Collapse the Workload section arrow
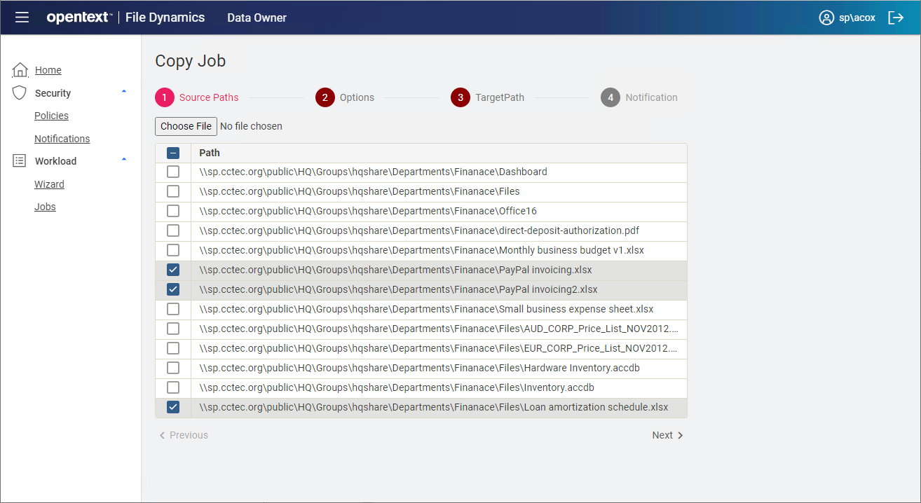Image resolution: width=921 pixels, height=503 pixels. point(124,160)
